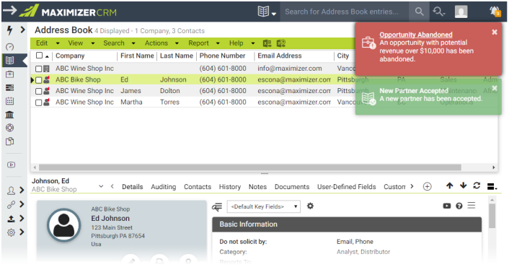Screen dimensions: 509x275
Task: Show previous tabs with left chevron
Action: 112,186
